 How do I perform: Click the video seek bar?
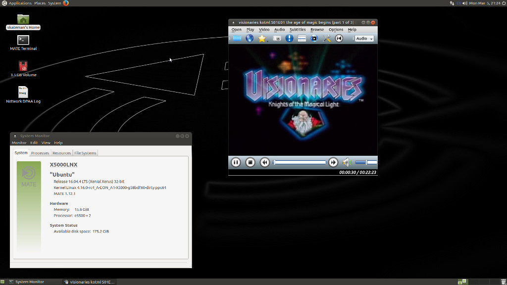pos(300,162)
